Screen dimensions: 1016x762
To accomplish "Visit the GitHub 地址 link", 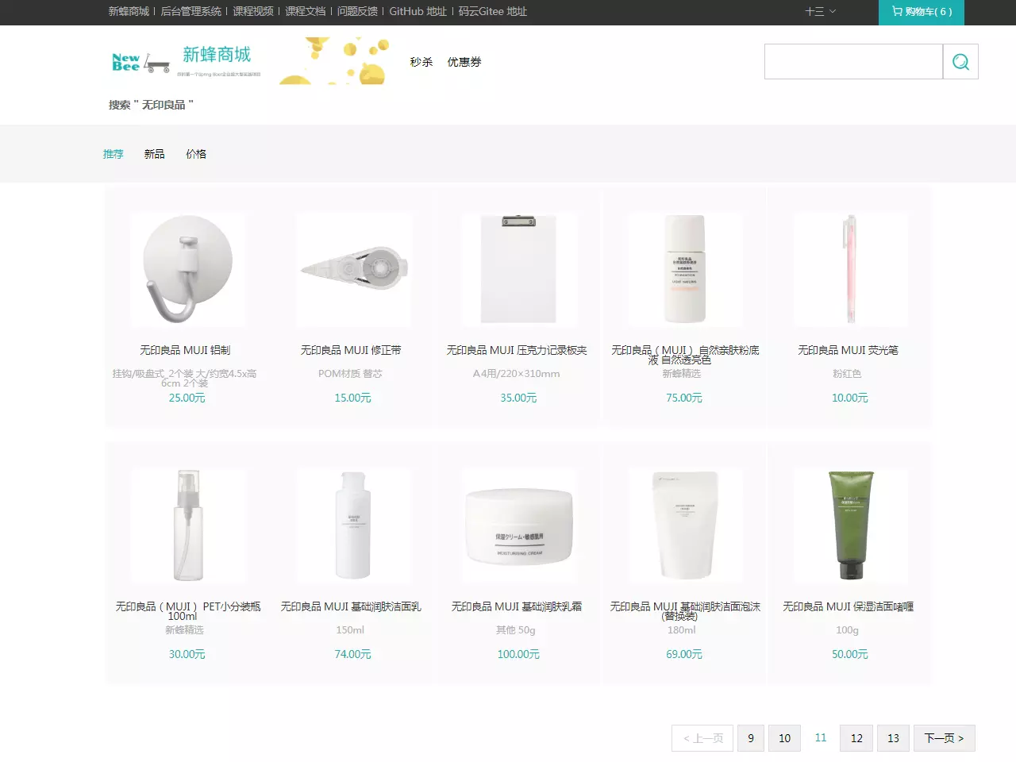I will tap(418, 13).
